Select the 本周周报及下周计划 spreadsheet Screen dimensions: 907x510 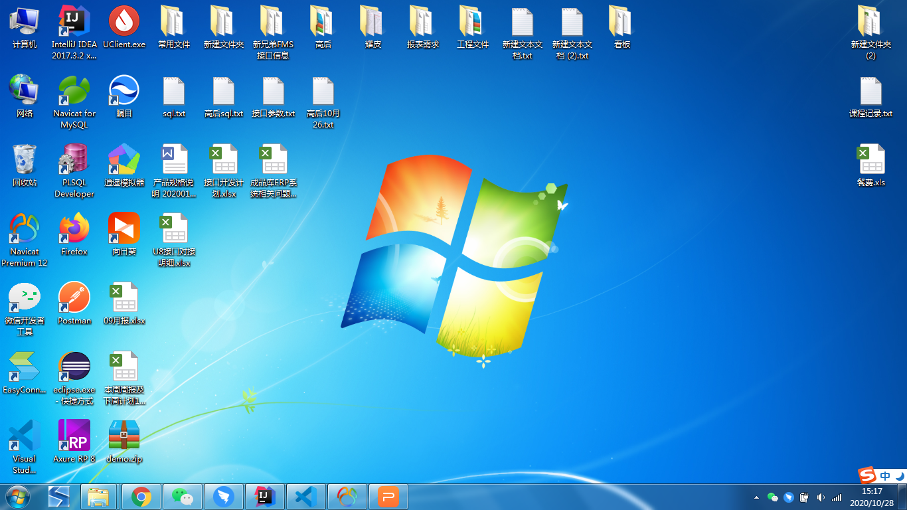point(124,377)
